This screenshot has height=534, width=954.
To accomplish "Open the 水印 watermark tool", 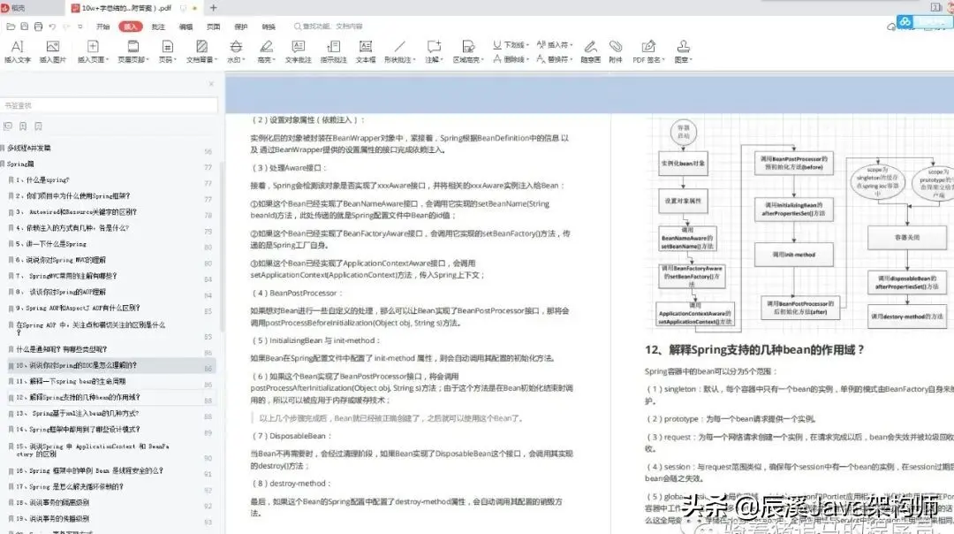I will click(x=236, y=51).
